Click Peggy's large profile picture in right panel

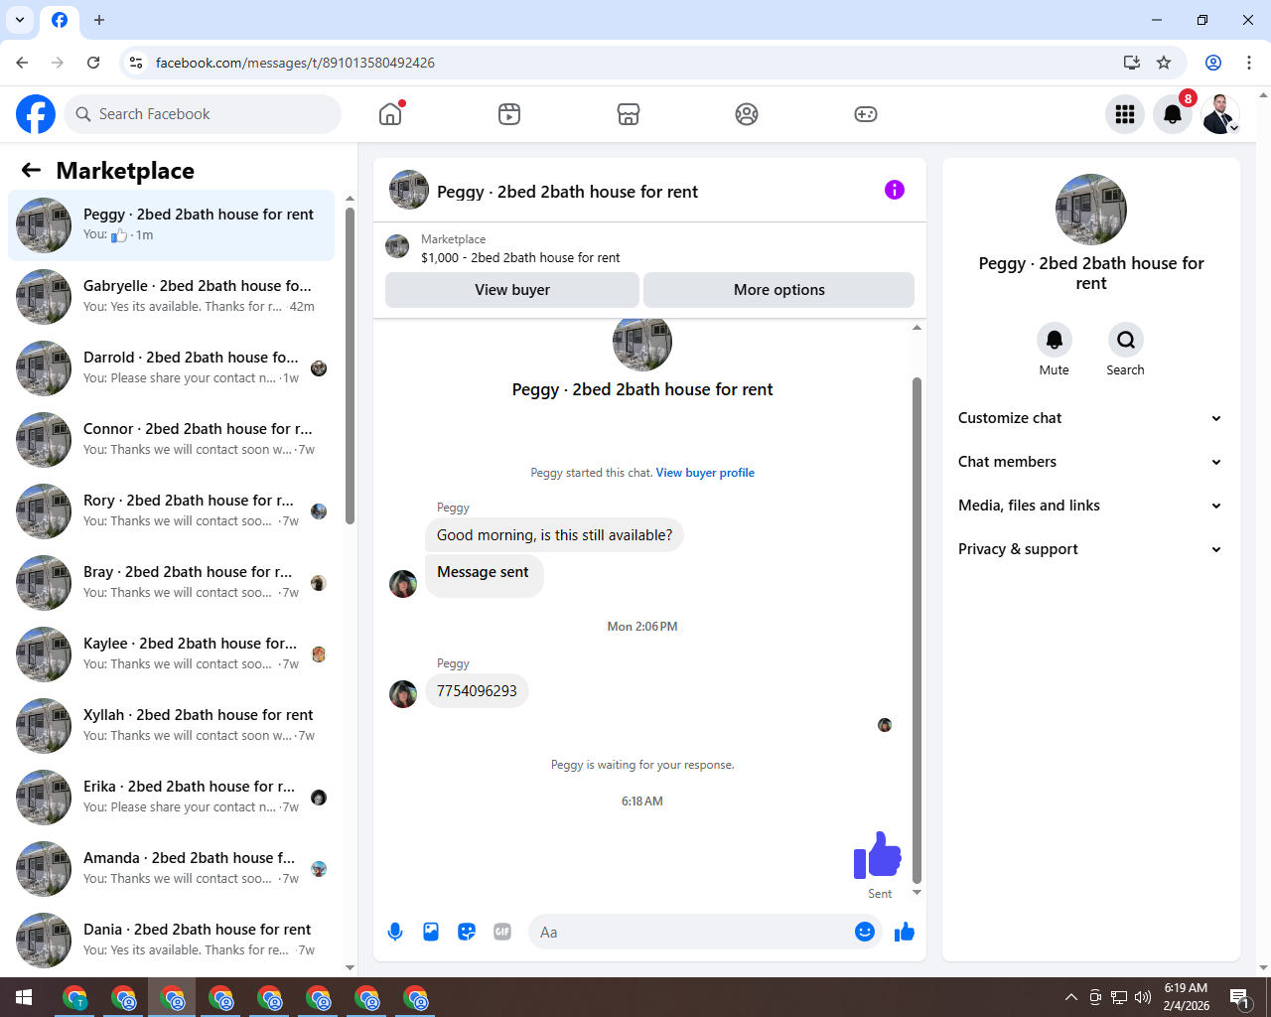point(1091,210)
